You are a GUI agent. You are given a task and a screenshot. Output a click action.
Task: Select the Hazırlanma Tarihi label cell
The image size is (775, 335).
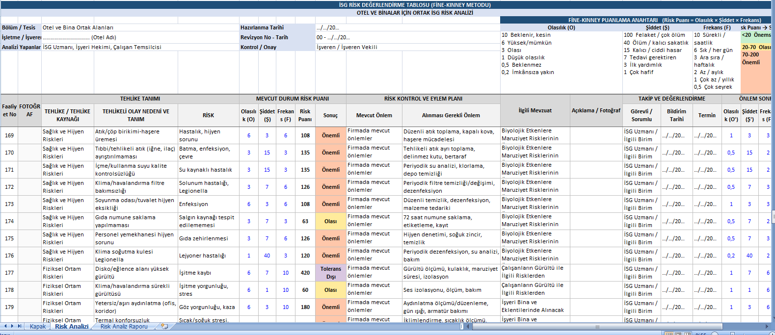(277, 27)
